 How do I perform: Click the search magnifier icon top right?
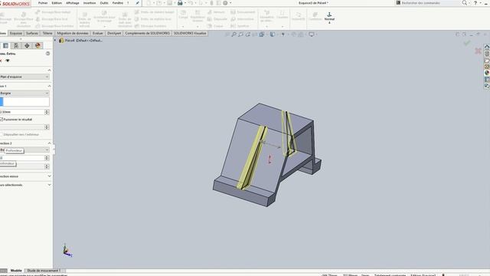click(465, 3)
